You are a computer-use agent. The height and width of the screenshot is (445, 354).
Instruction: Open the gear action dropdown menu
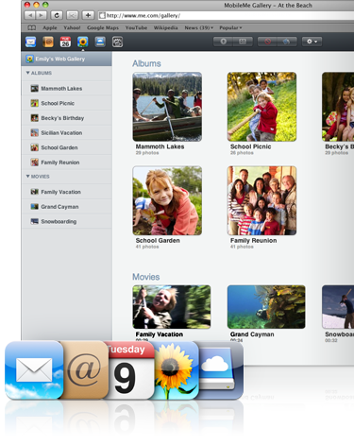click(312, 42)
